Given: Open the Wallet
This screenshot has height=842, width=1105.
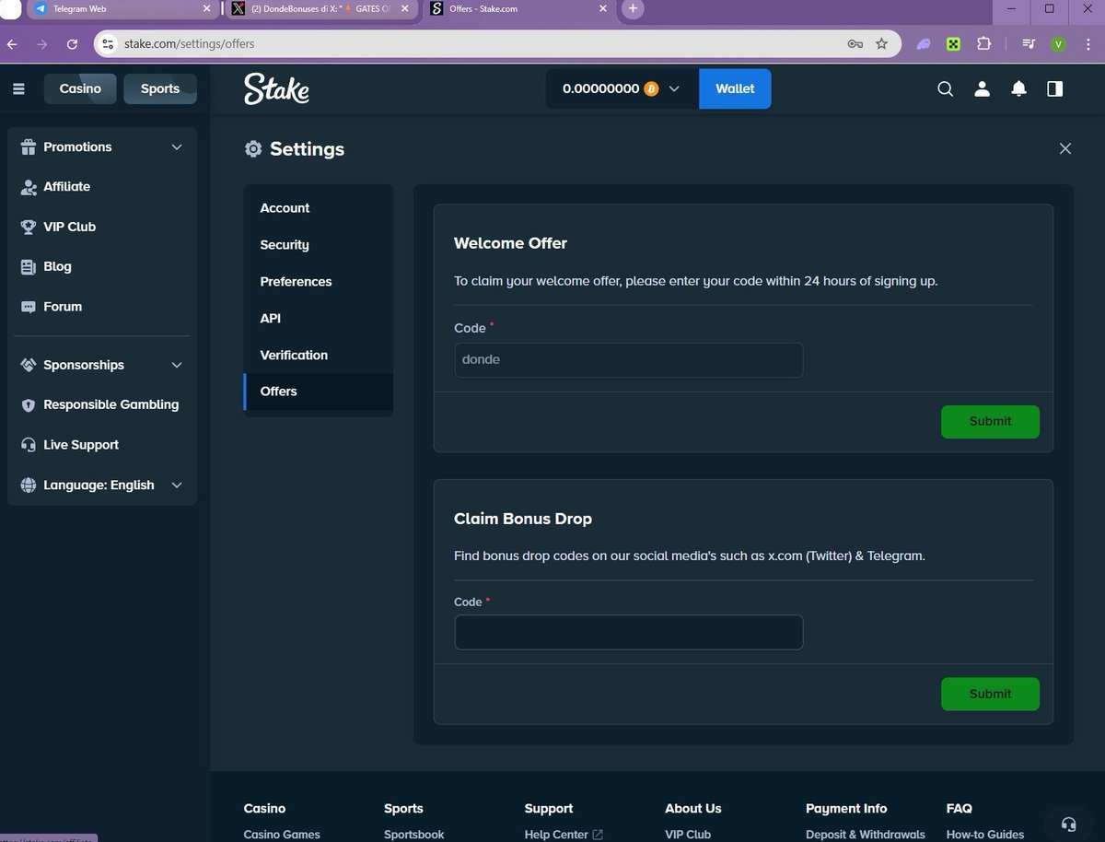Looking at the screenshot, I should (x=735, y=88).
